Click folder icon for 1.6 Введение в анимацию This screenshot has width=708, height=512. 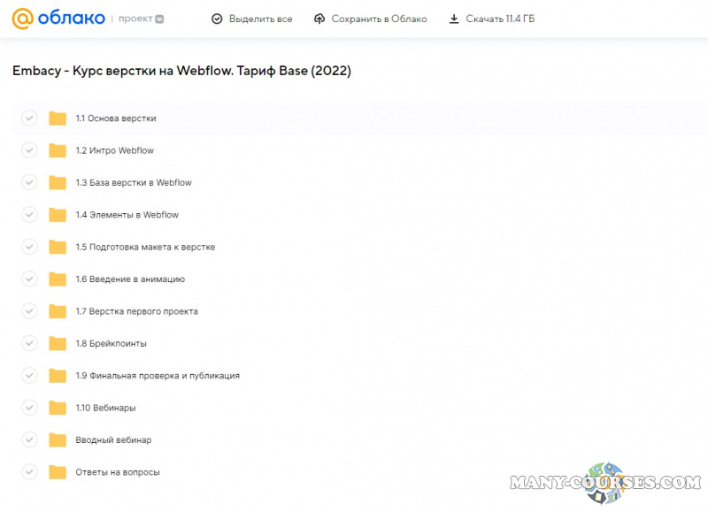pyautogui.click(x=58, y=279)
